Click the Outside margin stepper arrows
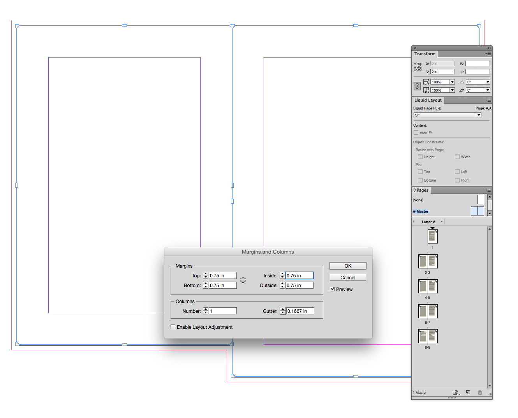 point(282,285)
